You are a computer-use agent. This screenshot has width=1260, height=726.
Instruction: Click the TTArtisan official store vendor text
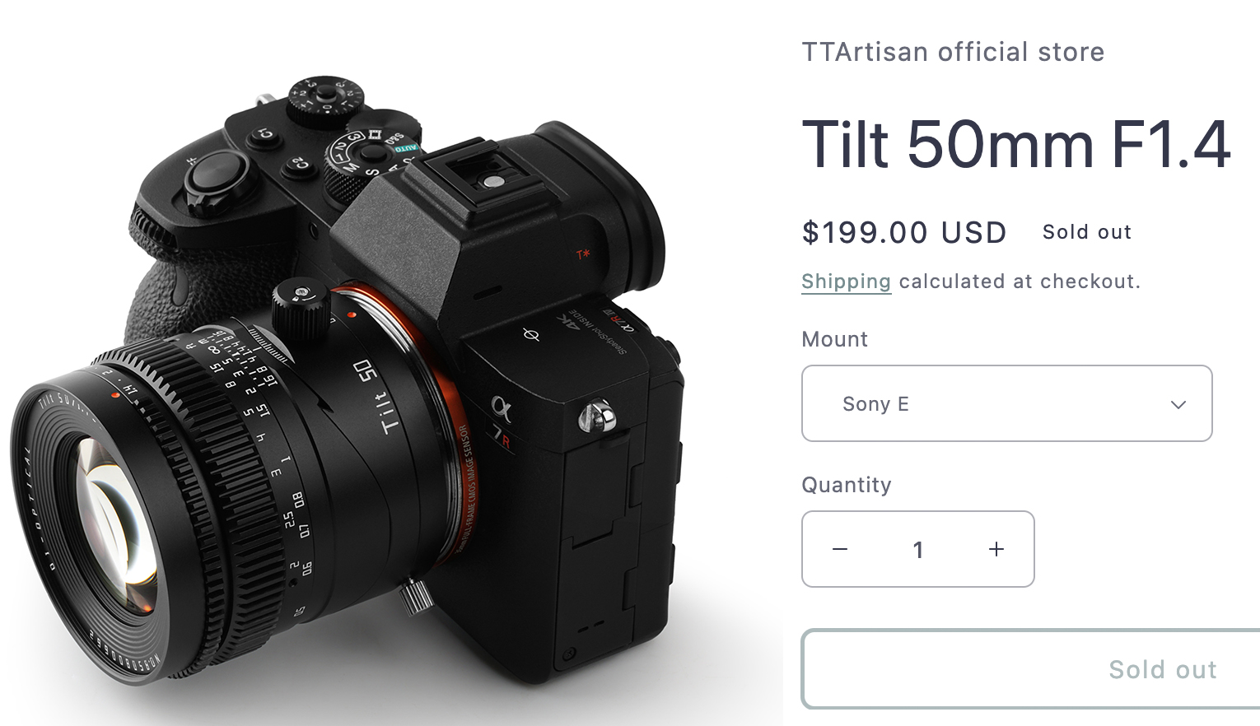pyautogui.click(x=953, y=52)
